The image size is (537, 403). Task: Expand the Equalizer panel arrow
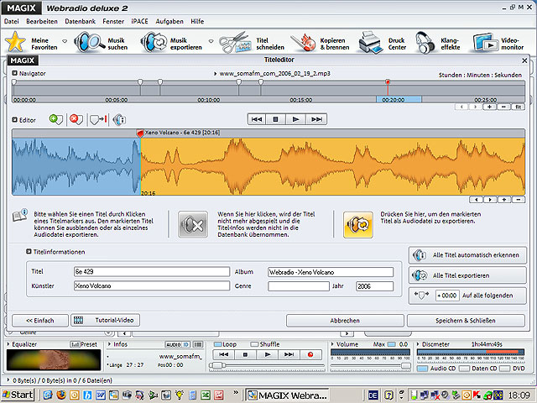coord(8,344)
